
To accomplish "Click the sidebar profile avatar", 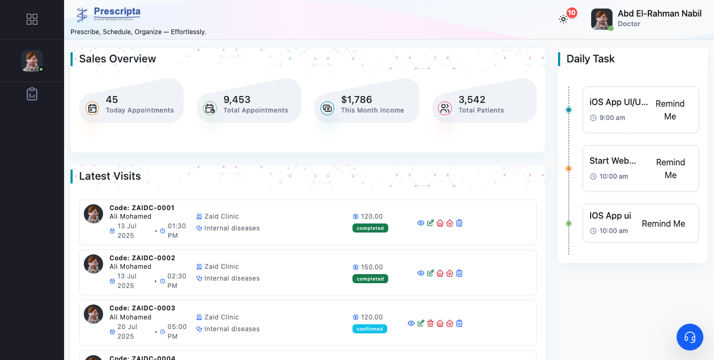I will click(32, 60).
